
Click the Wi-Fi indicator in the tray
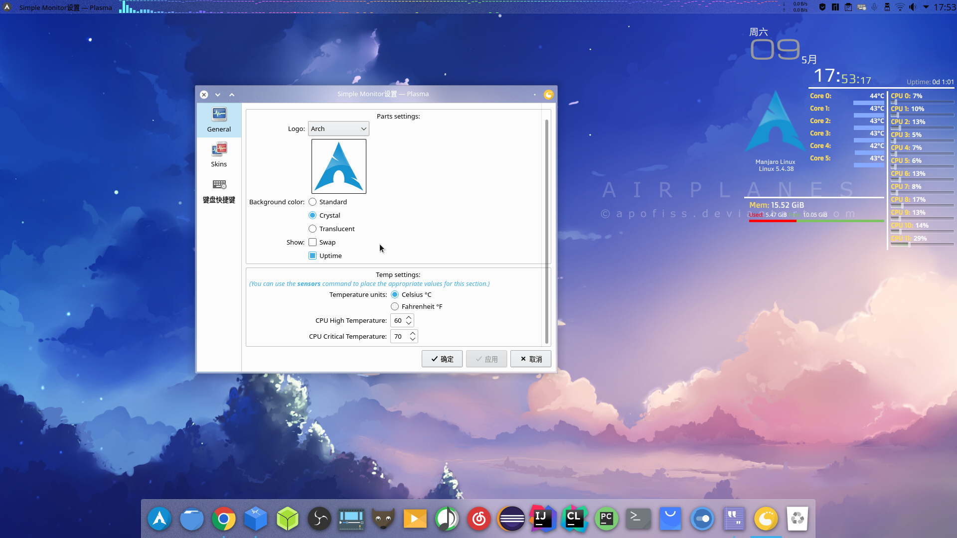(900, 7)
